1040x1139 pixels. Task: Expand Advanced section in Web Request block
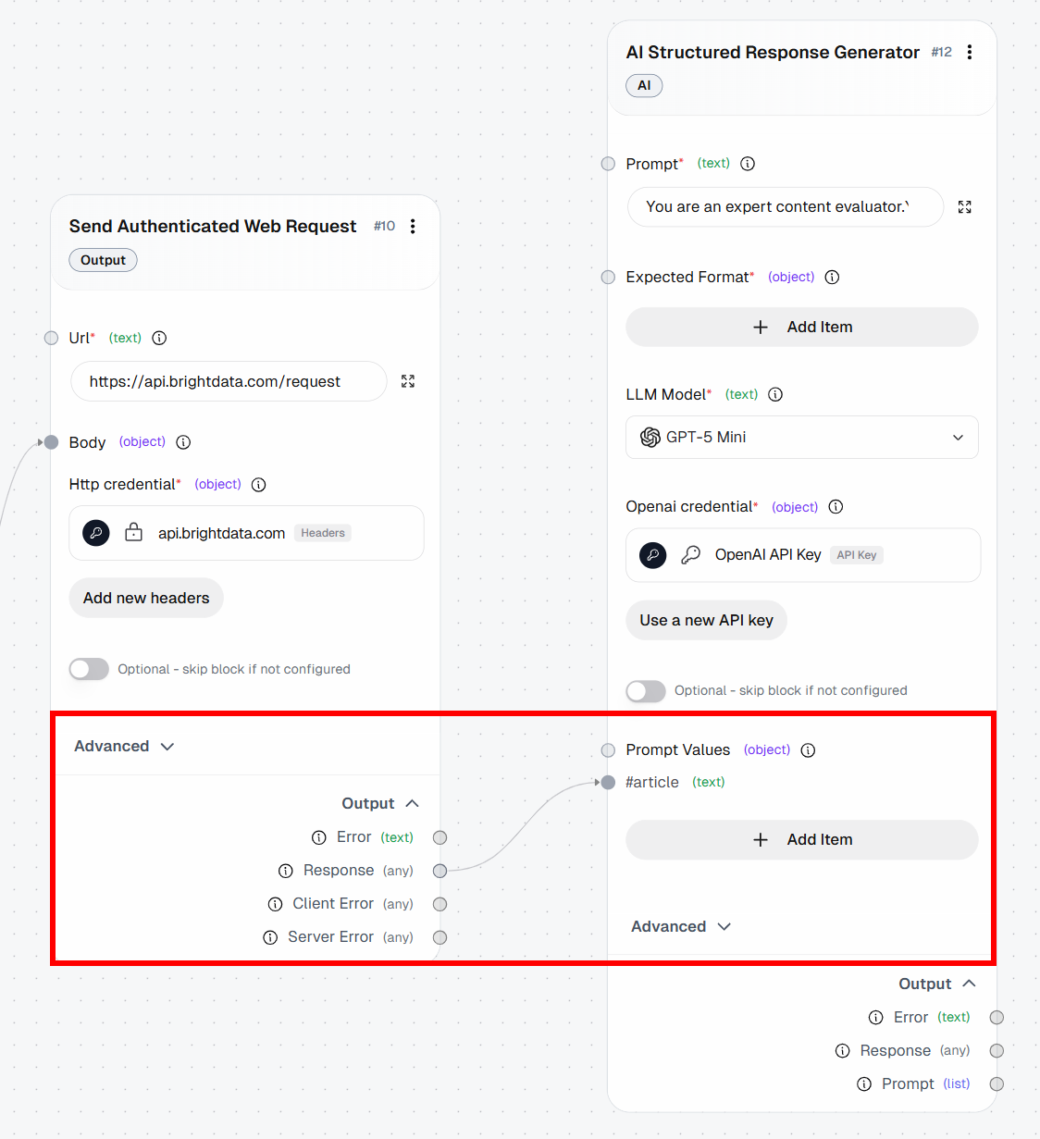point(124,747)
